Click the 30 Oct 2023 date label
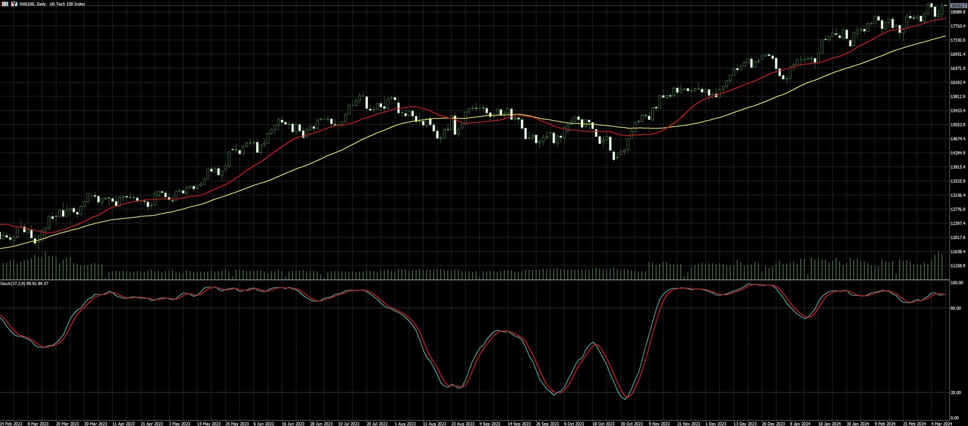This screenshot has width=968, height=426. pyautogui.click(x=632, y=424)
